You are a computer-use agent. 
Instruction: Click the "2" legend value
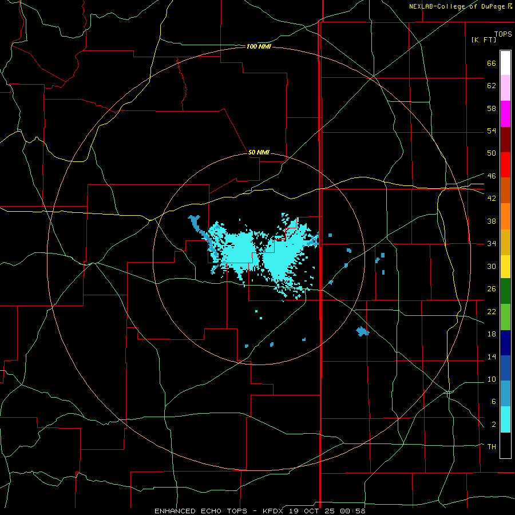tap(493, 425)
